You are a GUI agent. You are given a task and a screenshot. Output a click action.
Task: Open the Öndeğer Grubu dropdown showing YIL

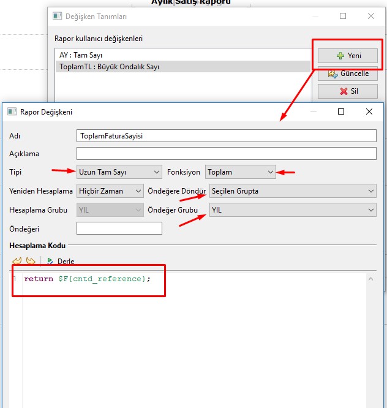click(x=292, y=210)
